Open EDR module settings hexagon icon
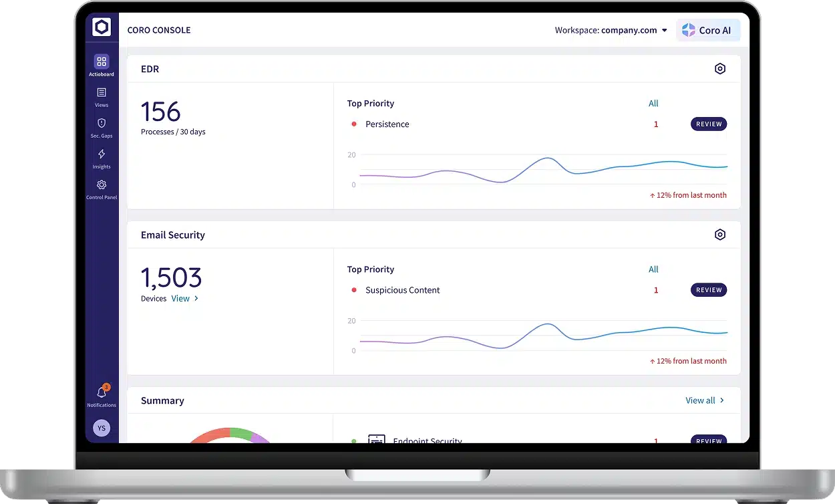This screenshot has height=504, width=835. click(x=719, y=69)
